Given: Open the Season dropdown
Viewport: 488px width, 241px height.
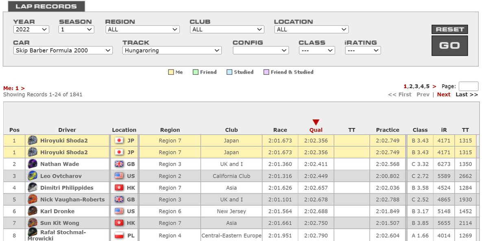Looking at the screenshot, I should coord(76,29).
